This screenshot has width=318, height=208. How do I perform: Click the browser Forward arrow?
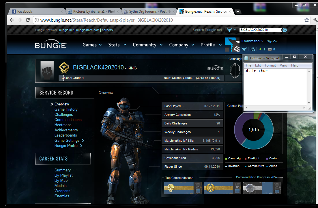(20, 20)
